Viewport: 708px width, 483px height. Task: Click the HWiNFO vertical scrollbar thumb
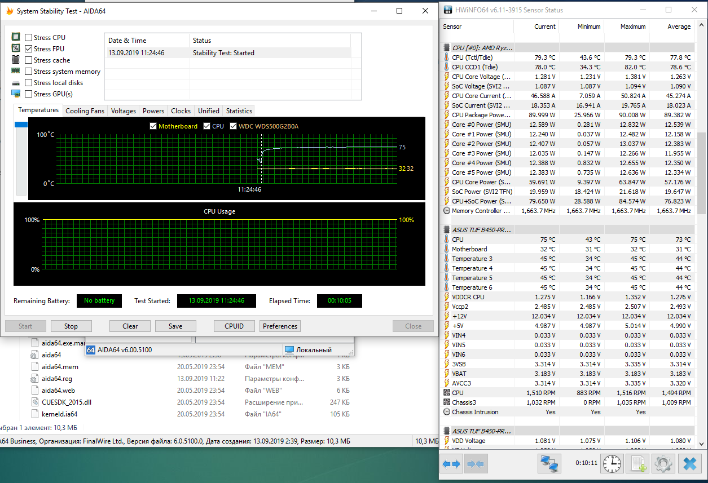[701, 173]
